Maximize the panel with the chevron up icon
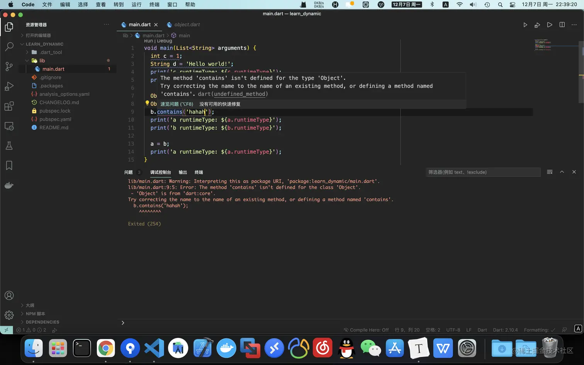The height and width of the screenshot is (365, 584). point(562,172)
